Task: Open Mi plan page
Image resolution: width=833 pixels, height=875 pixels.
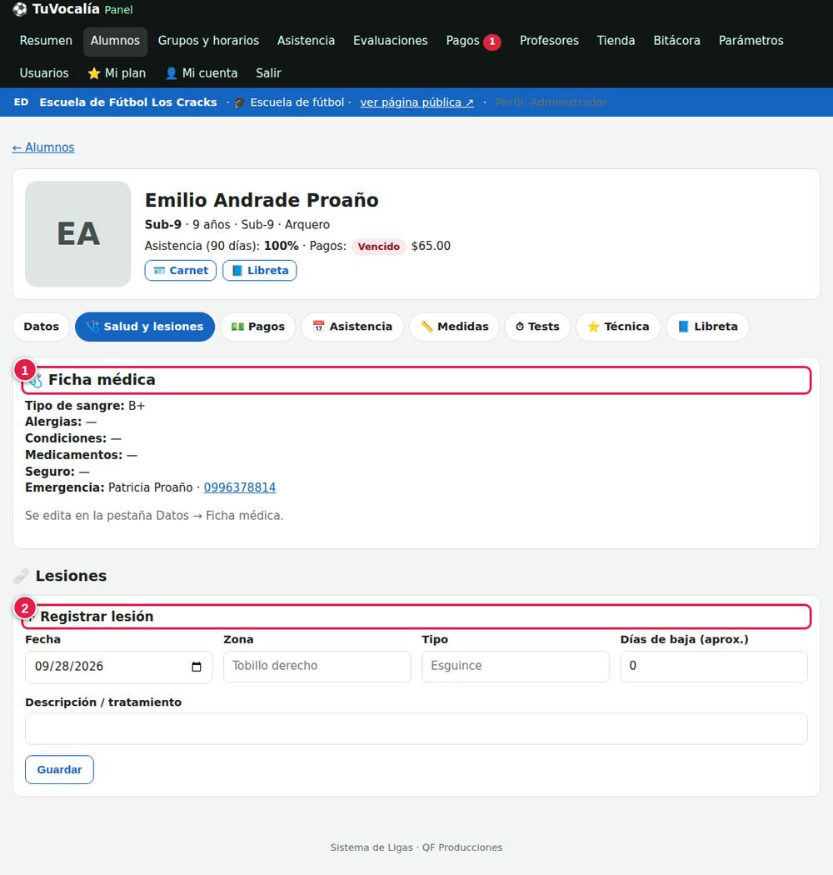Action: click(117, 73)
